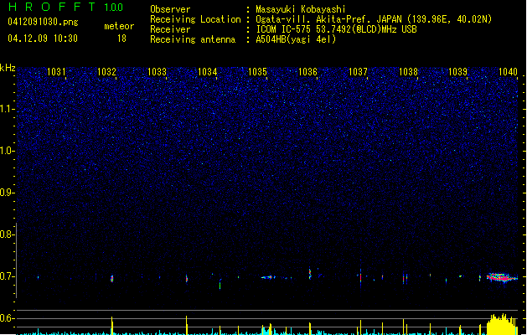Click the 0.7 kHz frequency axis label
This screenshot has width=527, height=335.
coord(7,276)
